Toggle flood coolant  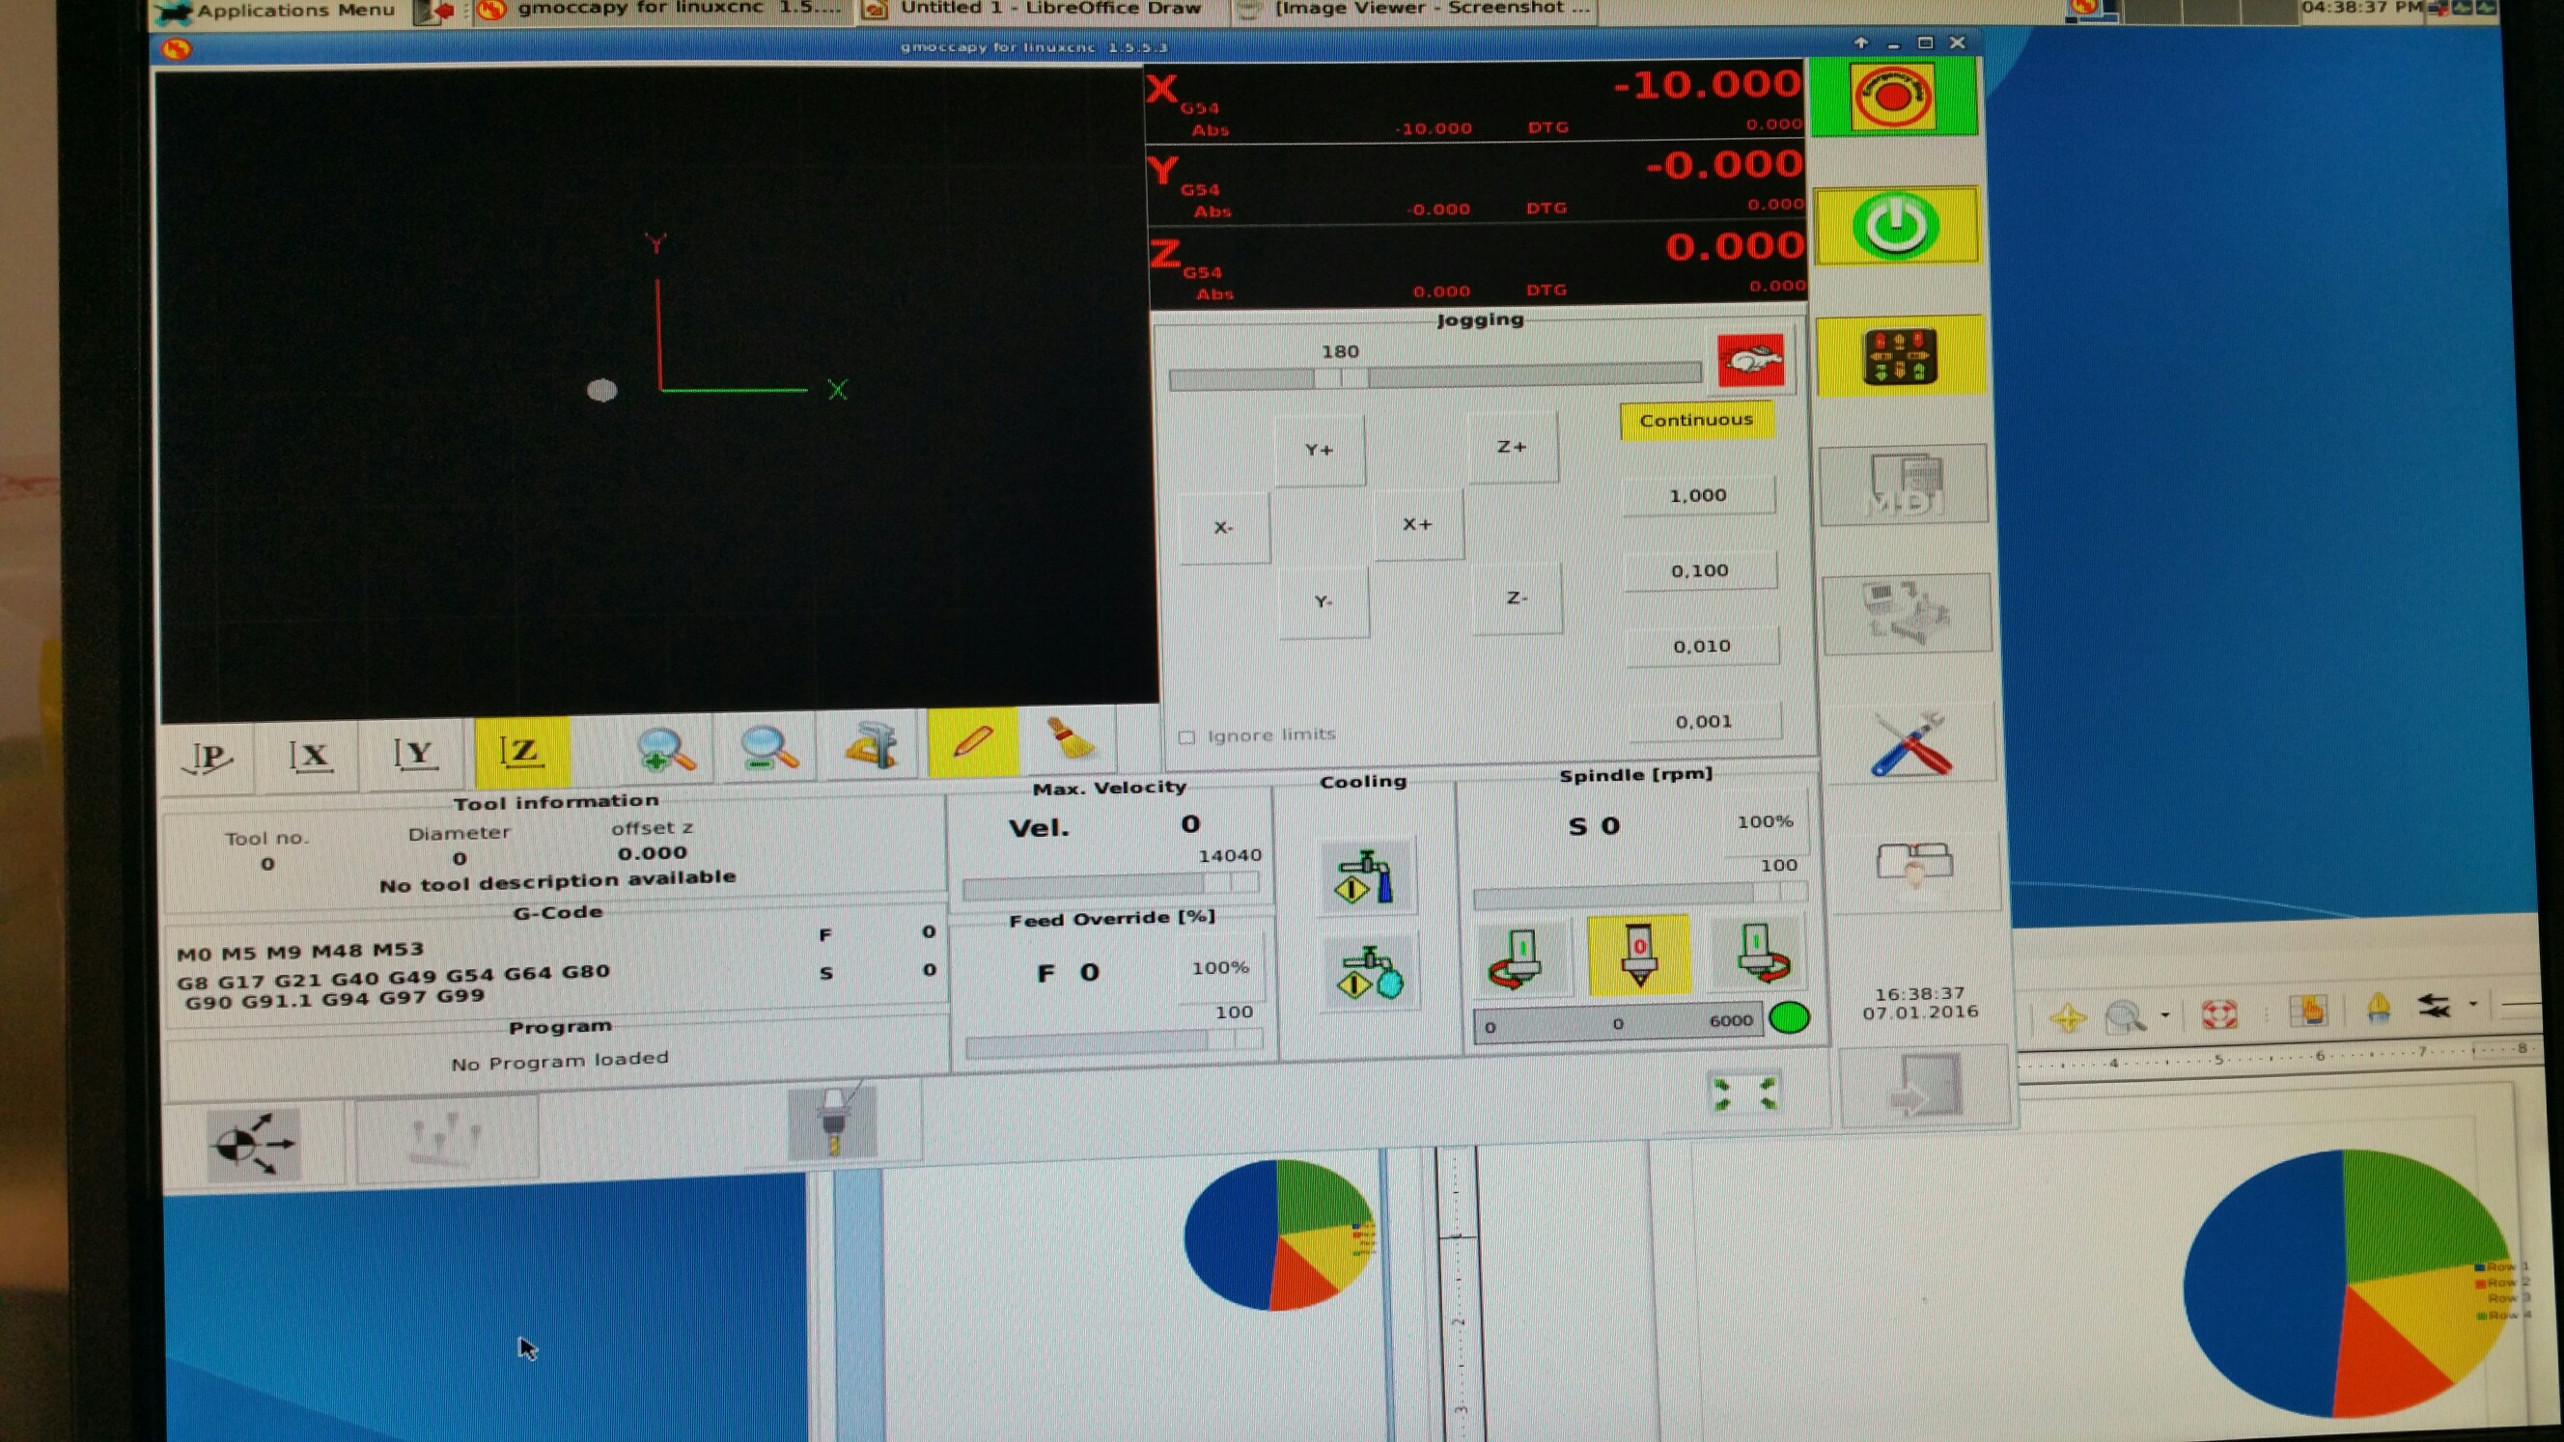[1366, 876]
